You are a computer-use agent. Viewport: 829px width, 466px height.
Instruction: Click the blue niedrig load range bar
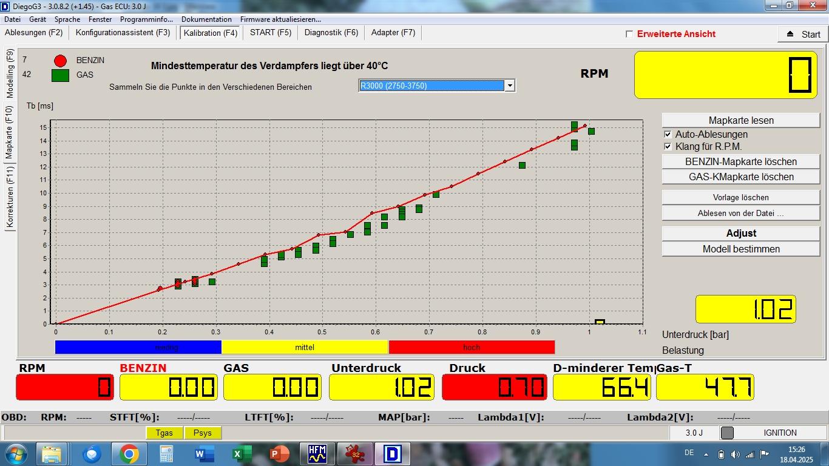pyautogui.click(x=138, y=347)
